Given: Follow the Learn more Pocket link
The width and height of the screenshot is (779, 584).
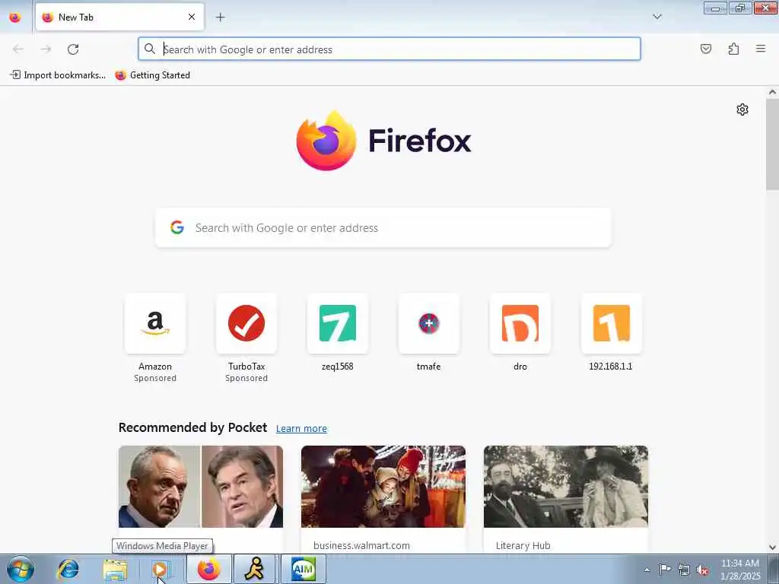Looking at the screenshot, I should tap(301, 429).
